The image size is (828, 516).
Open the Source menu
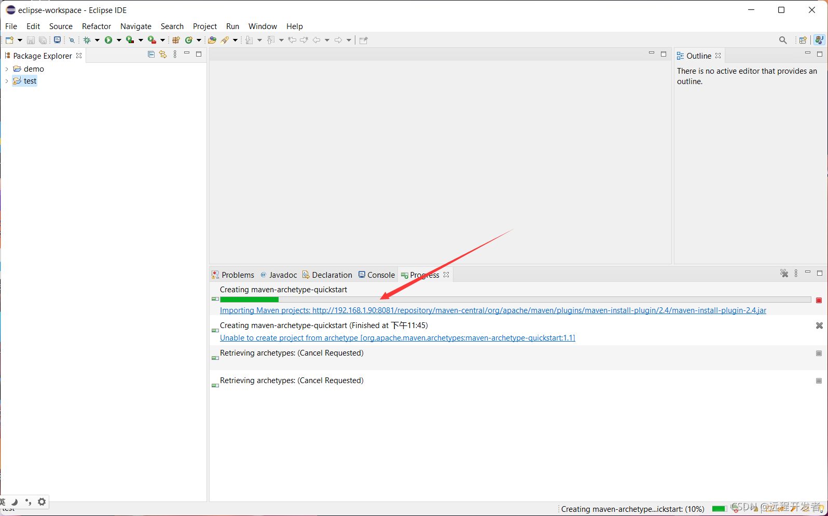click(61, 26)
